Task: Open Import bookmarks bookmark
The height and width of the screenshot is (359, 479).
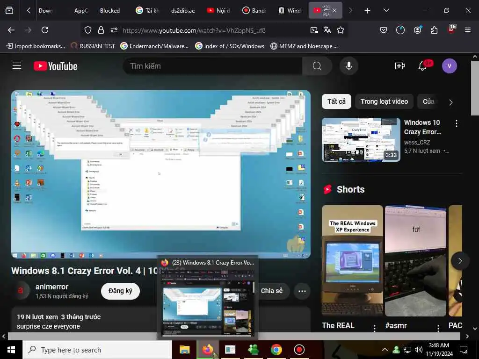Action: (x=36, y=46)
